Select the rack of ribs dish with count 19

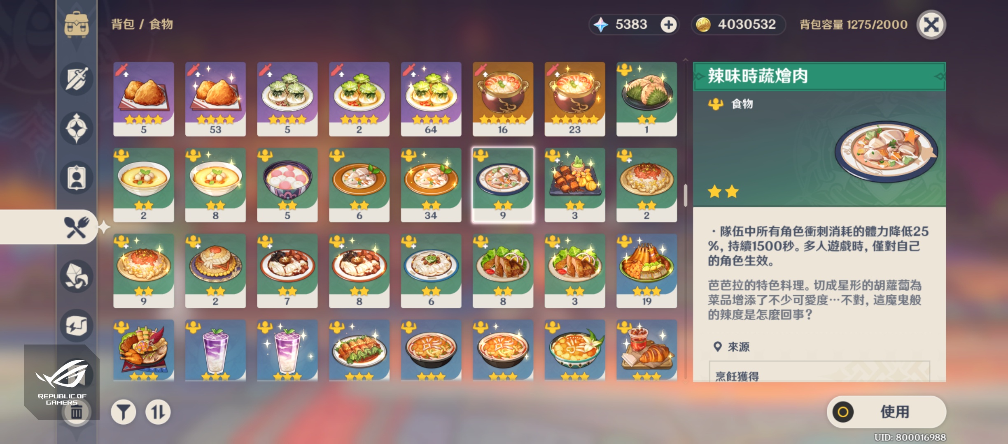(646, 271)
